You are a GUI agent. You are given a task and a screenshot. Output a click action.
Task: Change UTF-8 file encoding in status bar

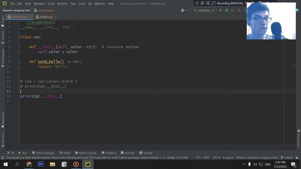coord(216,158)
